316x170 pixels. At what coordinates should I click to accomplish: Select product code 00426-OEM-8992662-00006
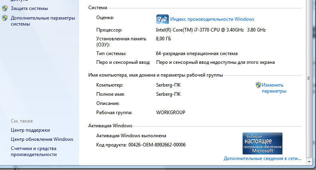pos(157,145)
